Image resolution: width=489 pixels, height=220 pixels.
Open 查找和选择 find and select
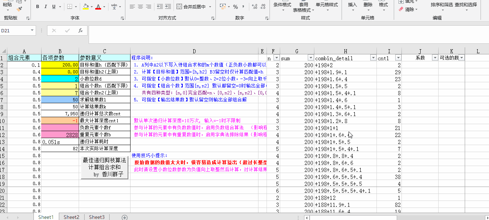tap(466, 6)
